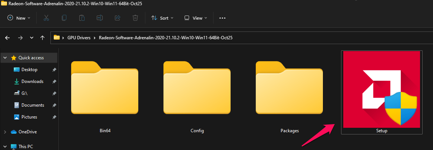Unpin Desktop using its pin icon
The width and height of the screenshot is (433, 150).
[x=54, y=70]
